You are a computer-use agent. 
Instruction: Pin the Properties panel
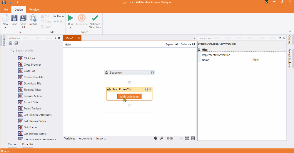click(x=280, y=38)
